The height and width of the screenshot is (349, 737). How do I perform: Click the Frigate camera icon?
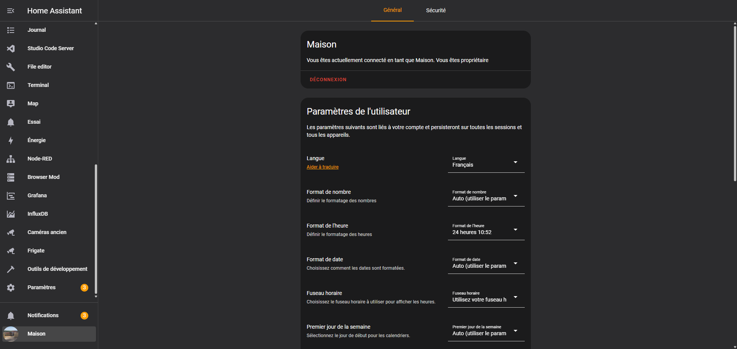[11, 251]
